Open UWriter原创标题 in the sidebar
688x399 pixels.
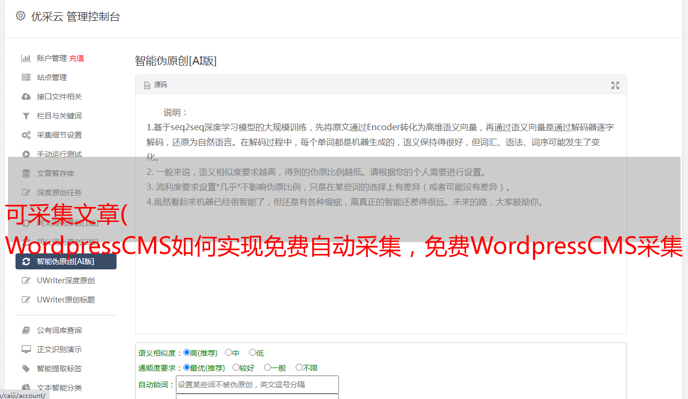pyautogui.click(x=66, y=300)
